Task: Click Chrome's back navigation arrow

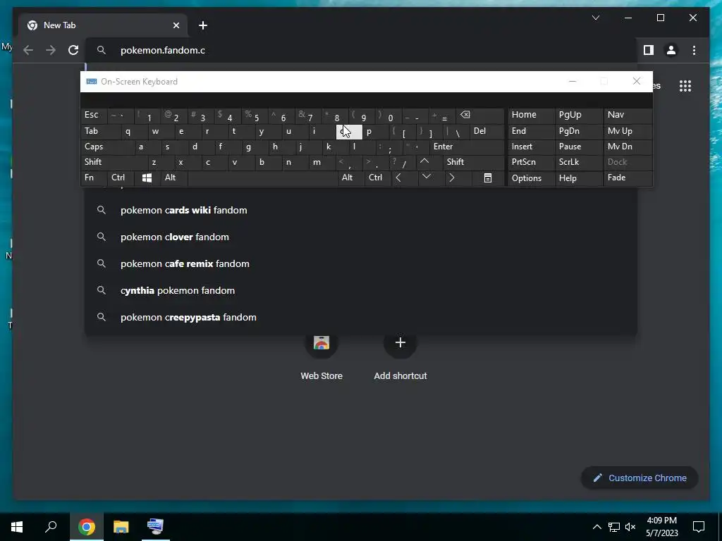Action: coord(28,50)
